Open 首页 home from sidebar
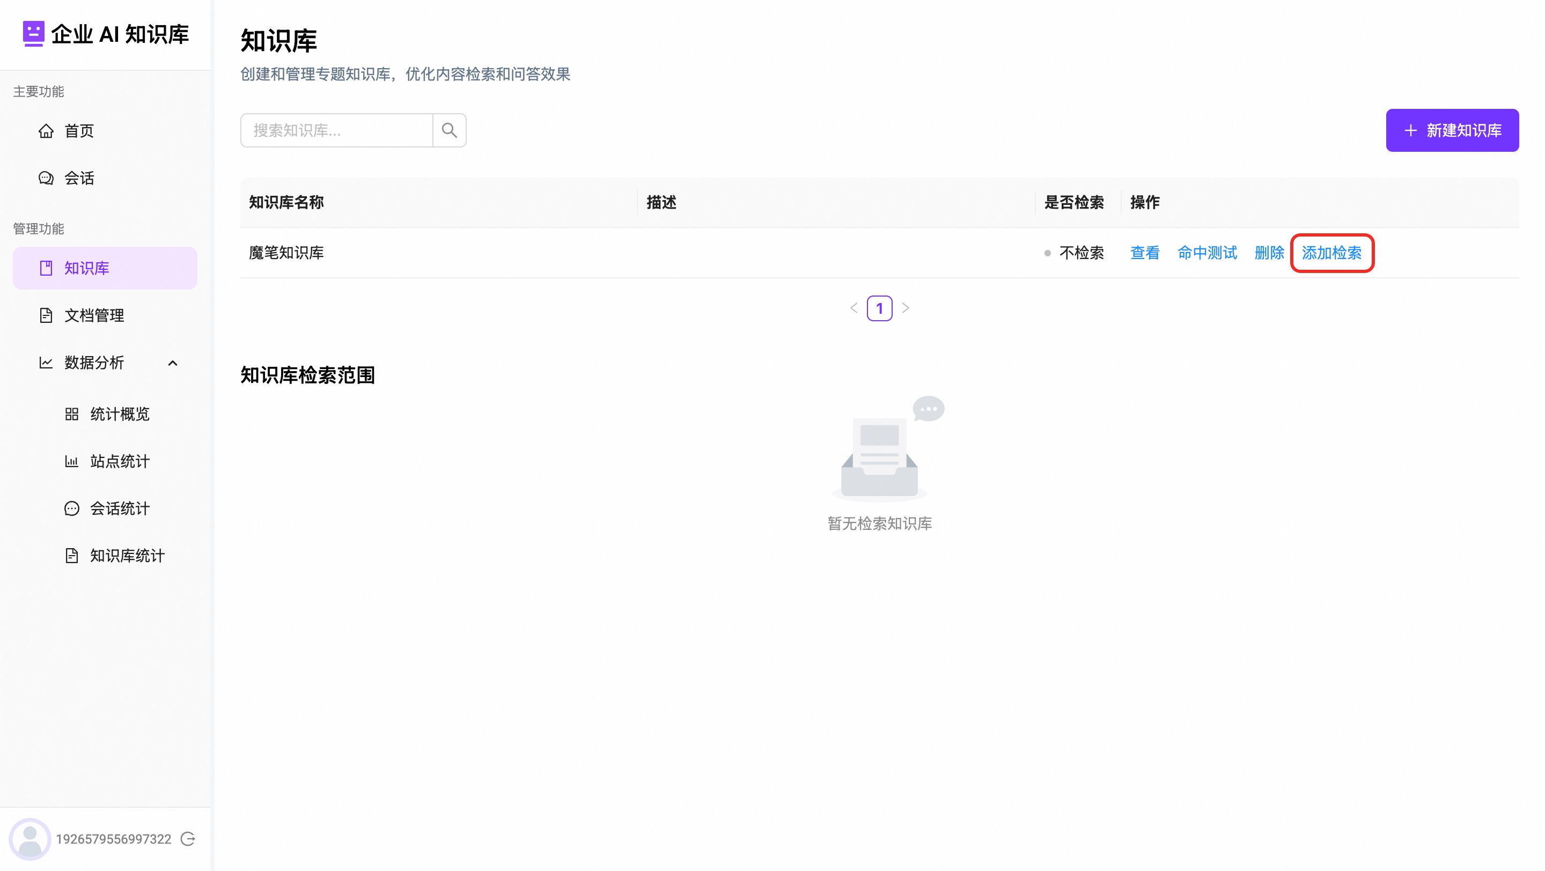 [x=78, y=131]
